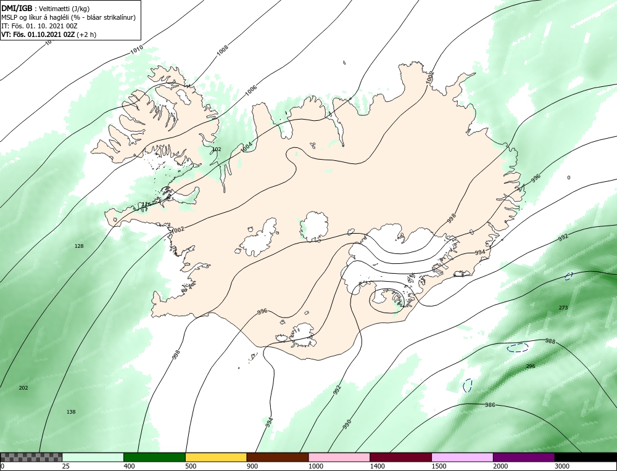Select the 996 isobar label over southern Iceland

(262, 311)
